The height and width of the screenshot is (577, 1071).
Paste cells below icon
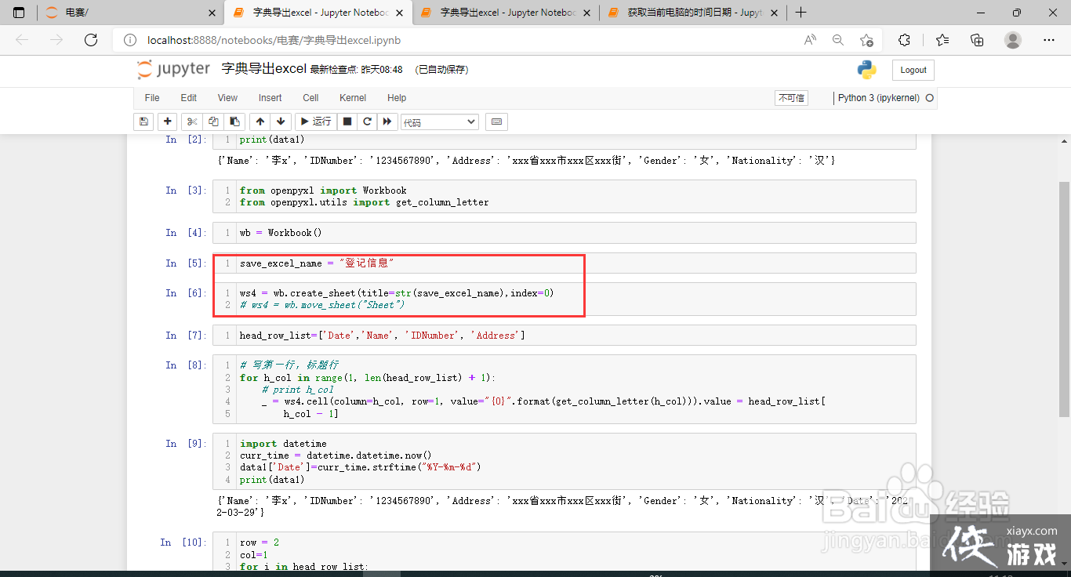234,122
